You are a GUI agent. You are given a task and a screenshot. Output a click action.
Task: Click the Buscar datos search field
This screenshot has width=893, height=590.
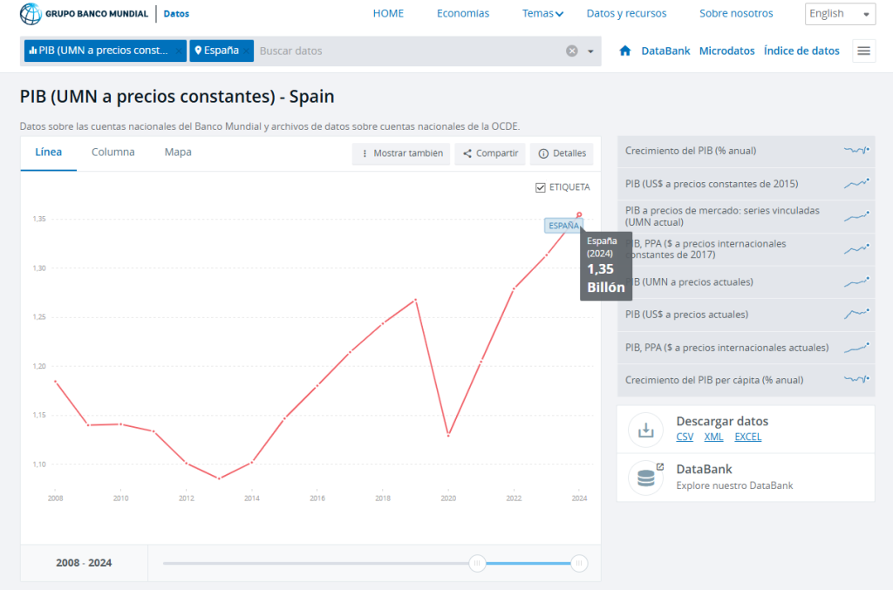[410, 51]
